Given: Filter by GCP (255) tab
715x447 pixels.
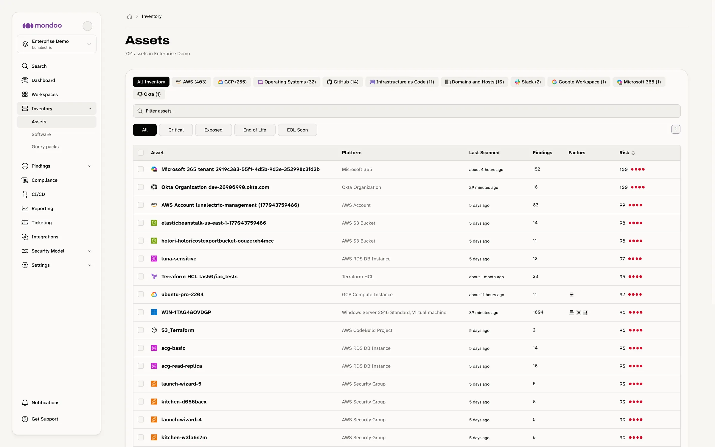Looking at the screenshot, I should (232, 82).
